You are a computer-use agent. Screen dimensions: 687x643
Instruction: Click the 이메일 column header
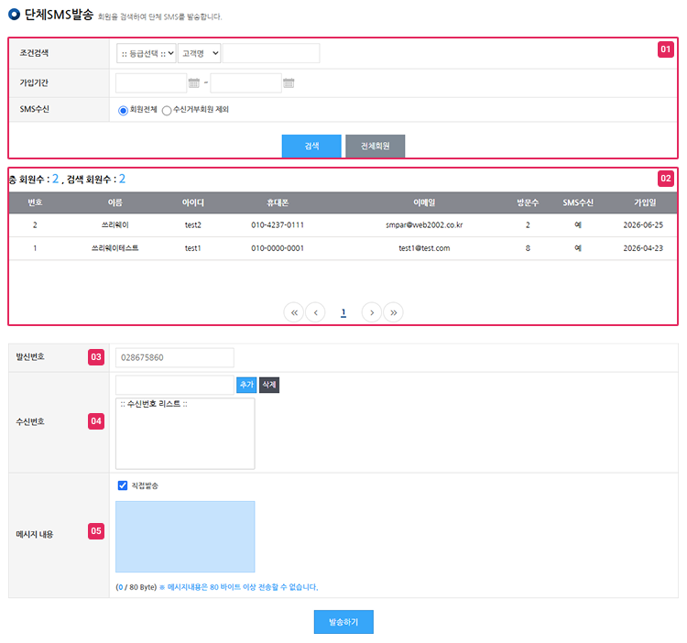coord(424,202)
